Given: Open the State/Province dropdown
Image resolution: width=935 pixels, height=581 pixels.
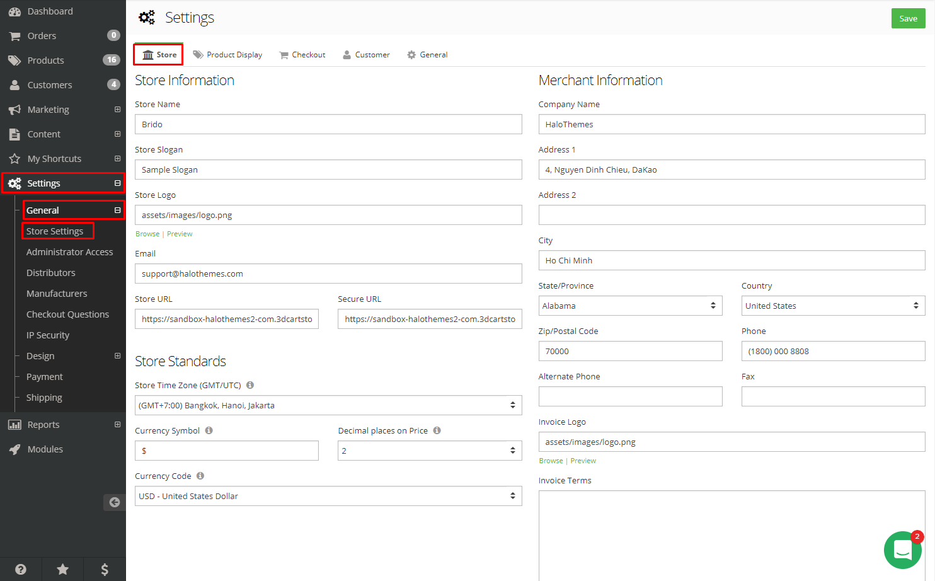Looking at the screenshot, I should [630, 306].
